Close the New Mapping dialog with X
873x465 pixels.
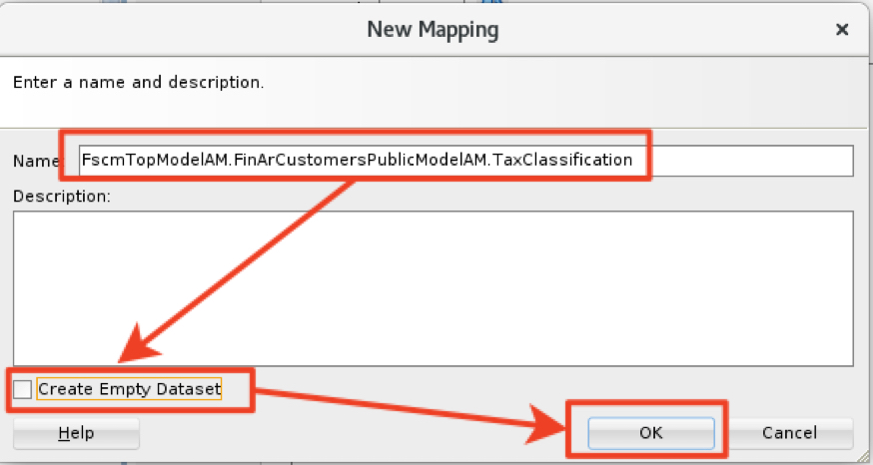pos(842,30)
